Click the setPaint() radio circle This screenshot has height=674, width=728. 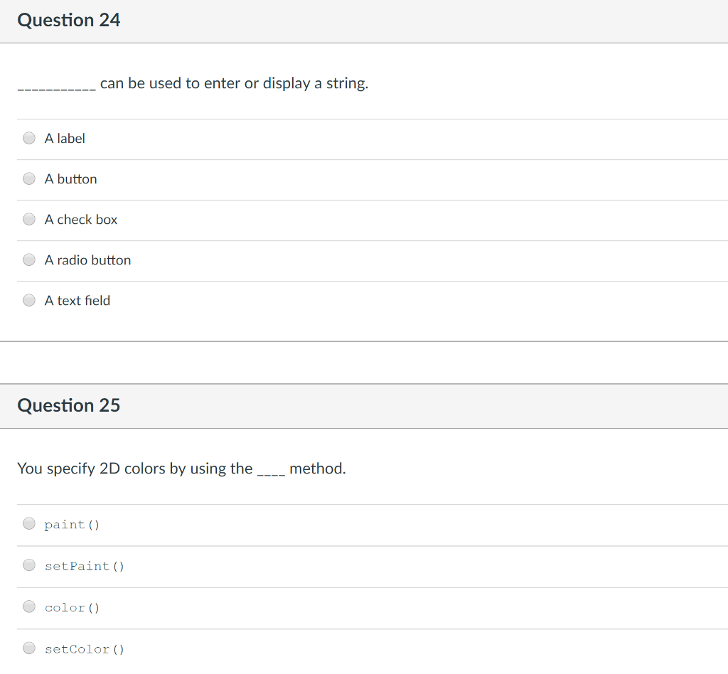pyautogui.click(x=28, y=565)
